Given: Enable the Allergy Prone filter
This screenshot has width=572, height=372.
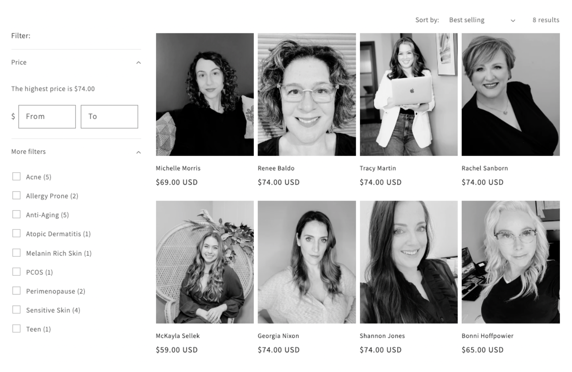Looking at the screenshot, I should coord(16,195).
